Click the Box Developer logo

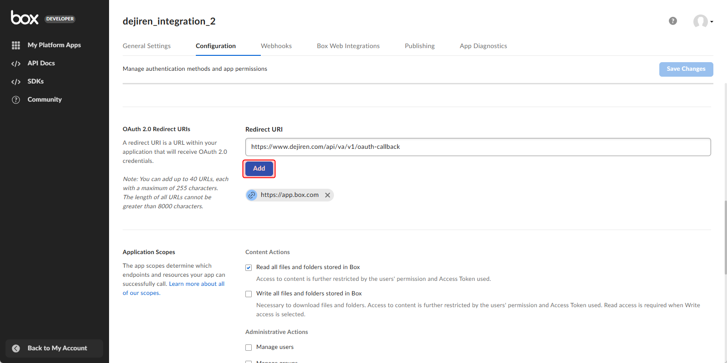25,18
